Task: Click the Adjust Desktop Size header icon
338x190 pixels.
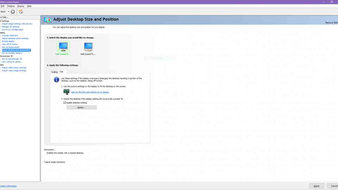Action: (47, 20)
